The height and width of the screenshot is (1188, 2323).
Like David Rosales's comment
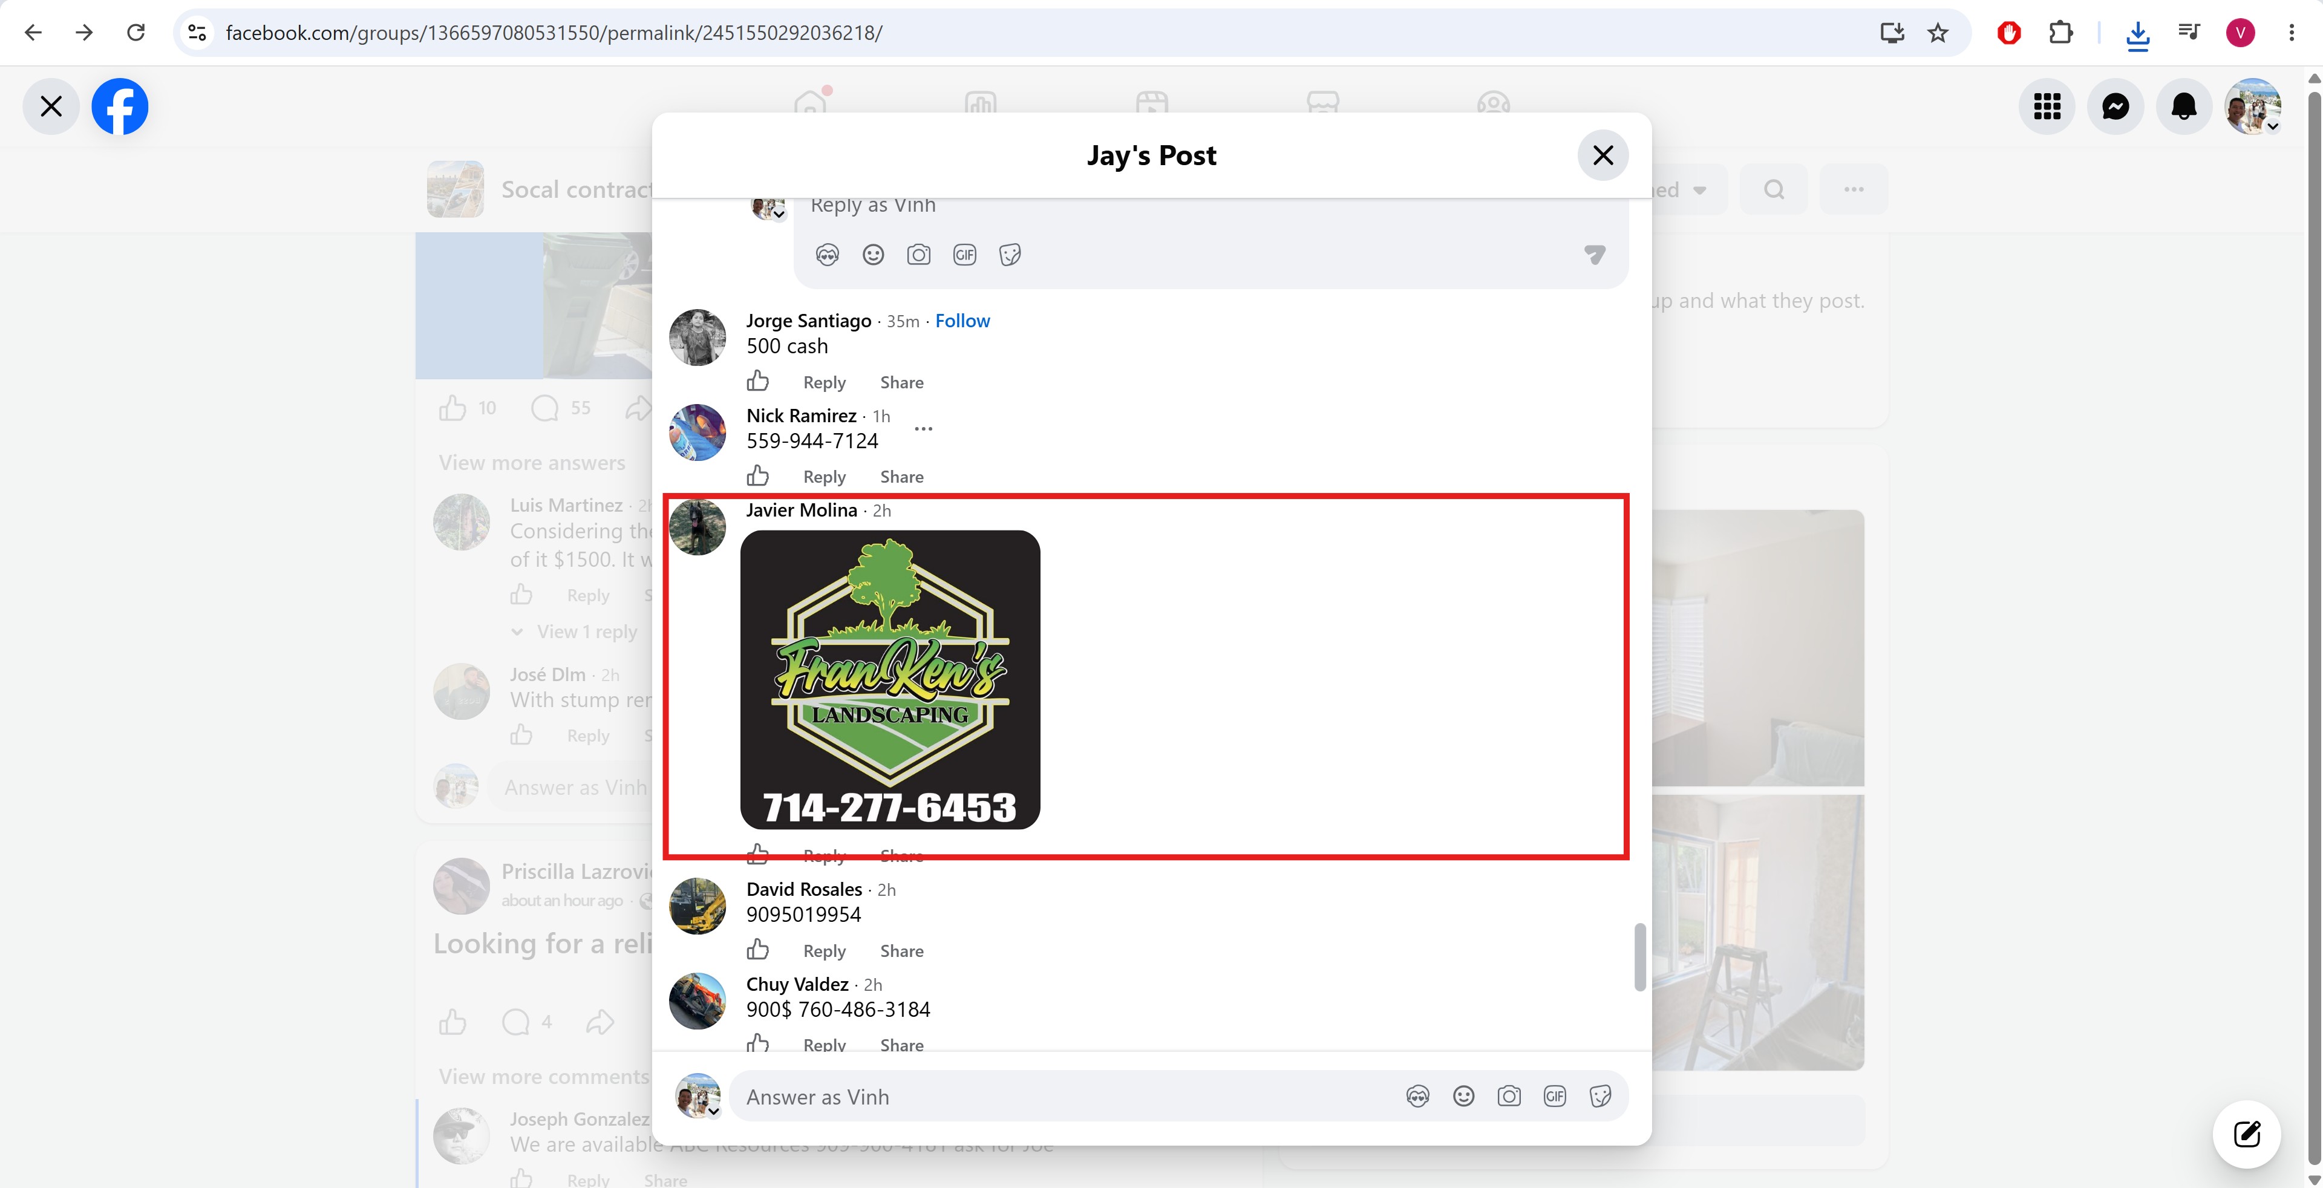pyautogui.click(x=757, y=950)
